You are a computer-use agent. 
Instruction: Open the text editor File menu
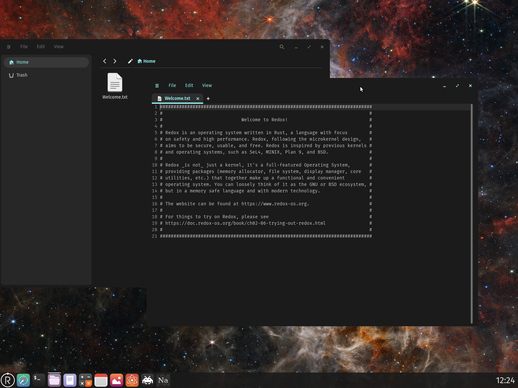coord(172,85)
